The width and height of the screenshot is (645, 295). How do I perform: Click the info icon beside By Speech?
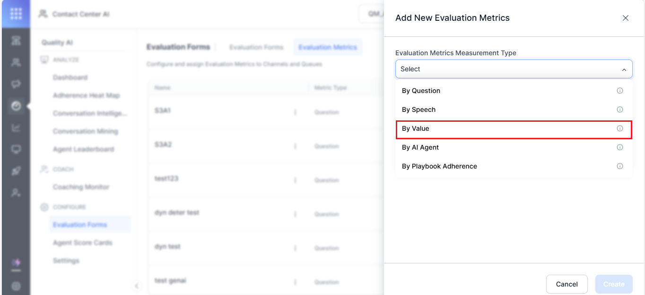pos(619,110)
